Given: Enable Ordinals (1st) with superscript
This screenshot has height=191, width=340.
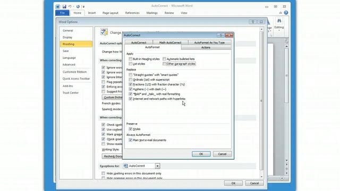Looking at the screenshot, I should coord(130,80).
